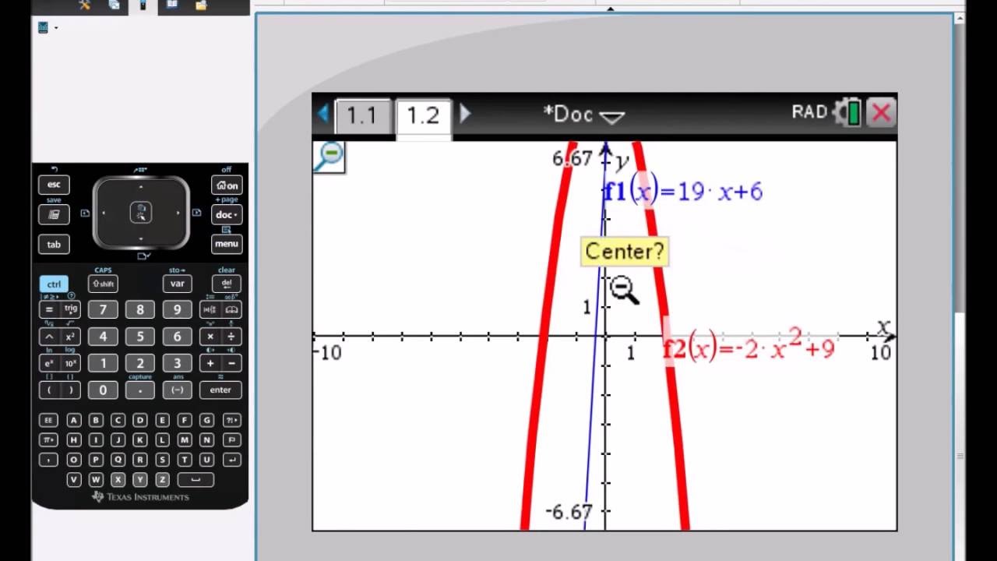Image resolution: width=997 pixels, height=561 pixels.
Task: Click the touchpad up arrow
Action: [x=141, y=187]
